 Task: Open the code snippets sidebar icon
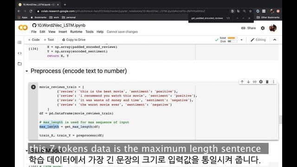click(19, 53)
